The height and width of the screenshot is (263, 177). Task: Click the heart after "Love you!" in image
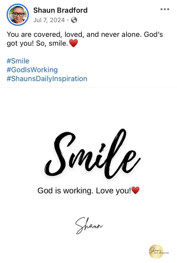(135, 191)
